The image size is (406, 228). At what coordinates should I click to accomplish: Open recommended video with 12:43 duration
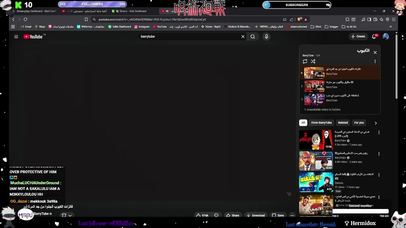coord(316,161)
